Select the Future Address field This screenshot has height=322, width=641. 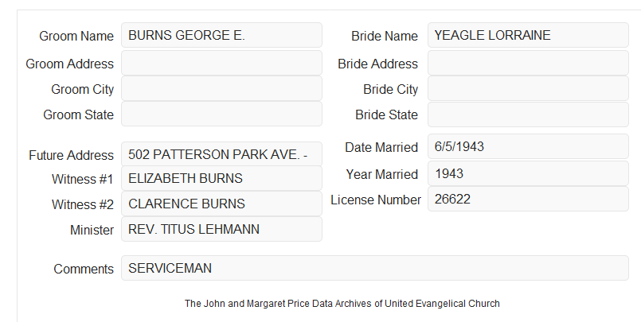[221, 154]
